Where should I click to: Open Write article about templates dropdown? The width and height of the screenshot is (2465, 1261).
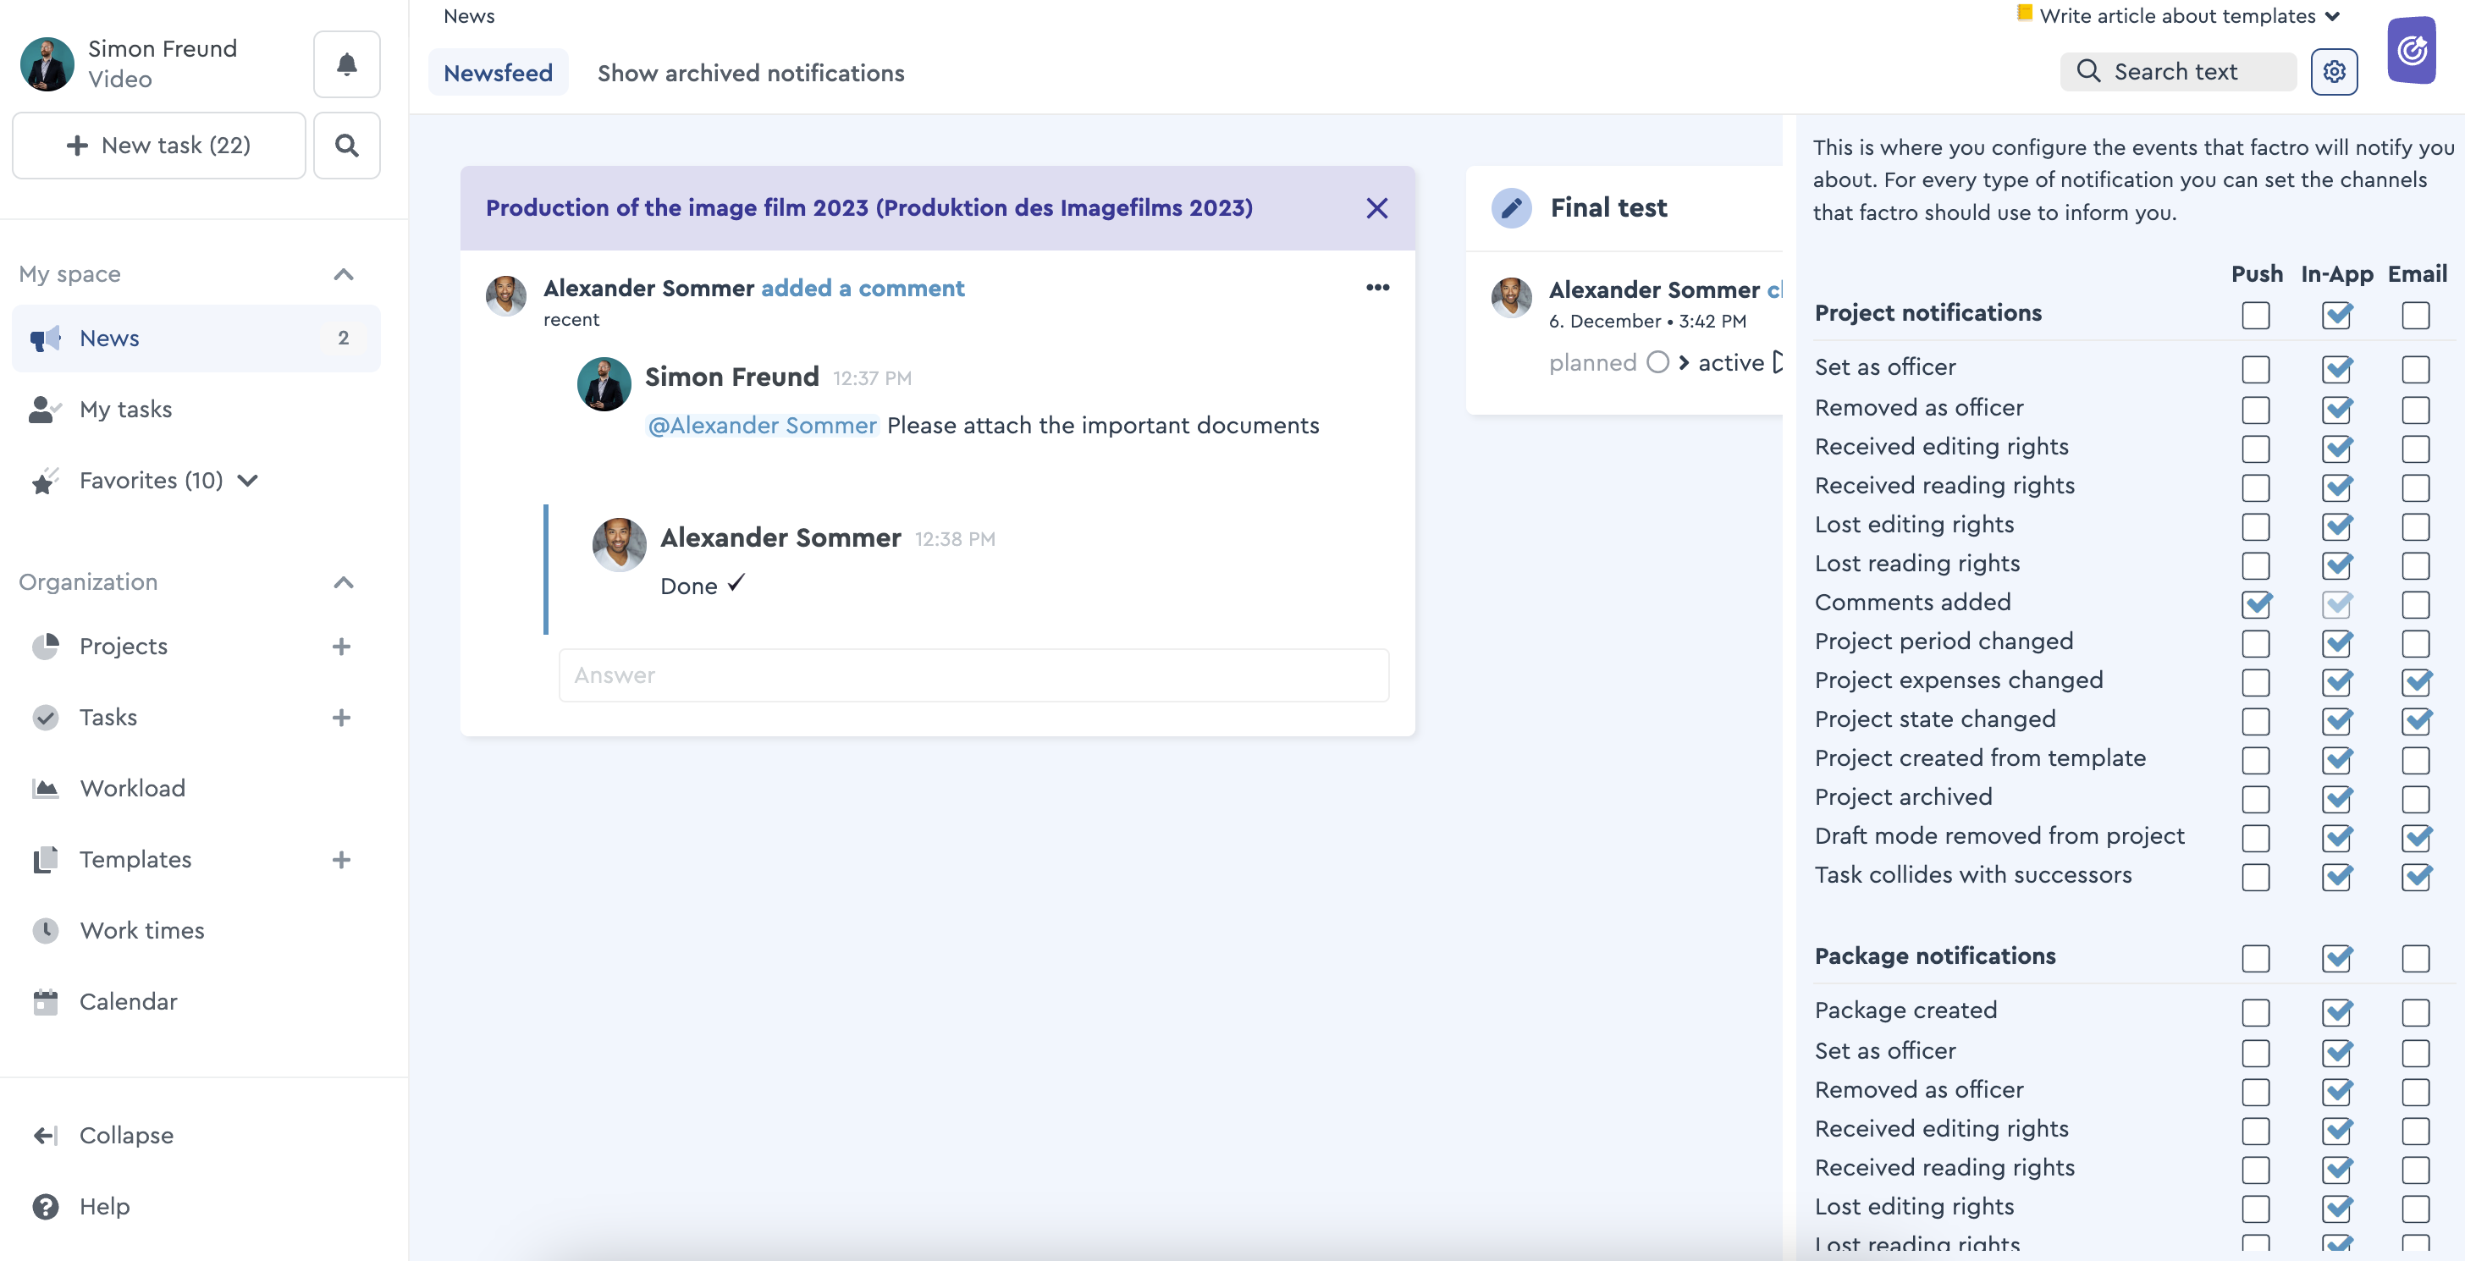click(x=2179, y=15)
